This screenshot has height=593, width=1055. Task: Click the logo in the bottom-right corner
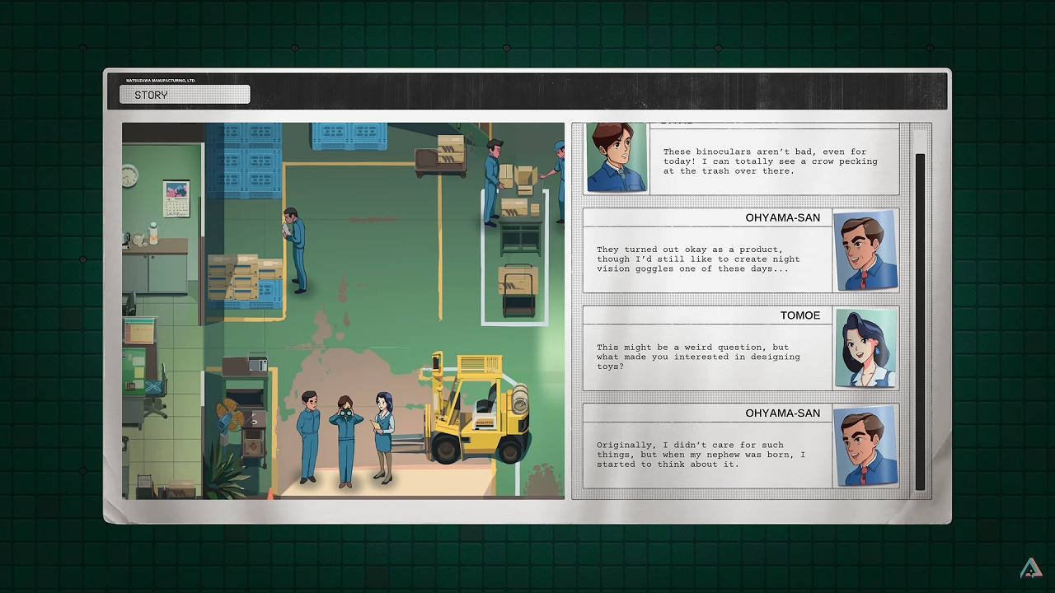click(x=1030, y=569)
